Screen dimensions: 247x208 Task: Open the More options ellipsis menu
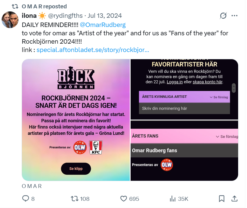pos(234,16)
